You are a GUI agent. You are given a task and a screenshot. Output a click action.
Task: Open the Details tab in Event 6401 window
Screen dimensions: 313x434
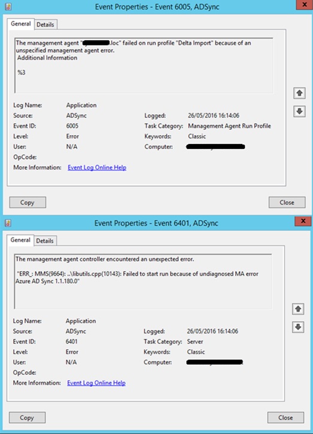45,240
